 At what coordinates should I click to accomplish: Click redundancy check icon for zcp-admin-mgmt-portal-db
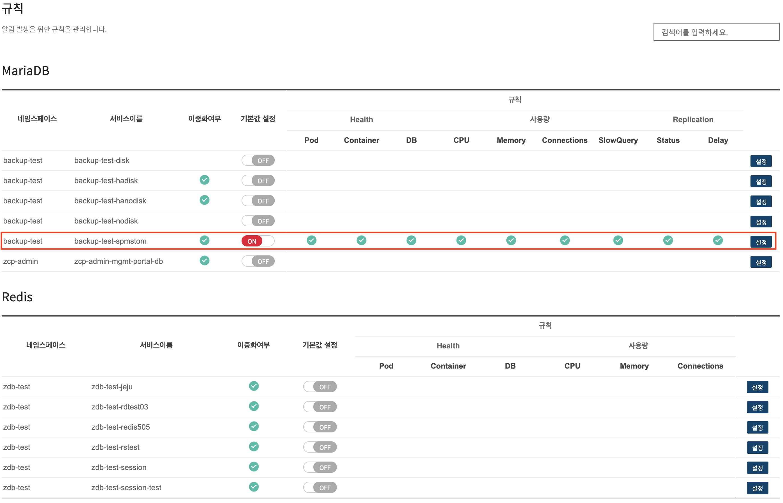[x=205, y=261]
